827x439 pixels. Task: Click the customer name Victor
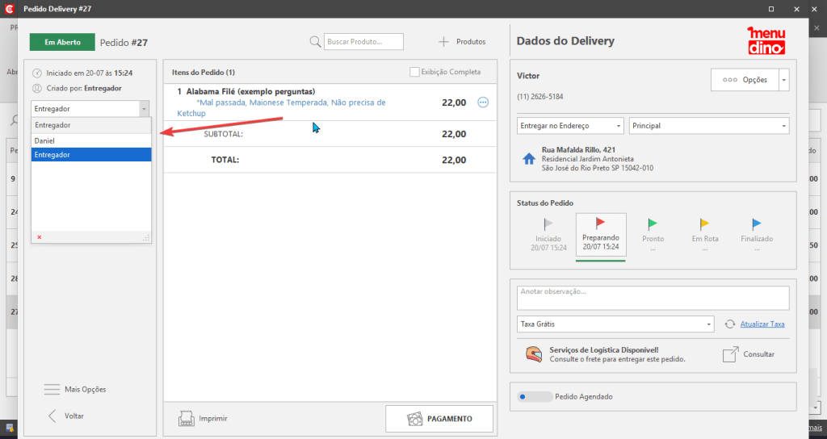coord(528,76)
